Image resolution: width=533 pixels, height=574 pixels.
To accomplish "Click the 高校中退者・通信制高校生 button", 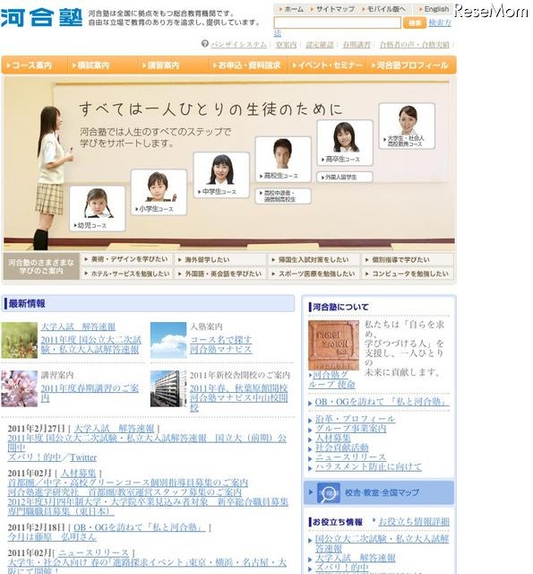I will [283, 196].
